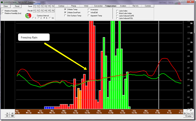Image resolution: width=196 pixels, height=121 pixels.
Task: Recall saved settings from slot F1
Action: click(35, 11)
